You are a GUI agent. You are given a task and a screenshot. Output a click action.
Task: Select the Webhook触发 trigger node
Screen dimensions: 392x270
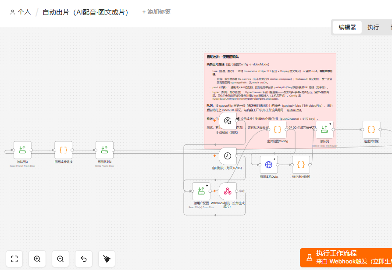(x=228, y=191)
